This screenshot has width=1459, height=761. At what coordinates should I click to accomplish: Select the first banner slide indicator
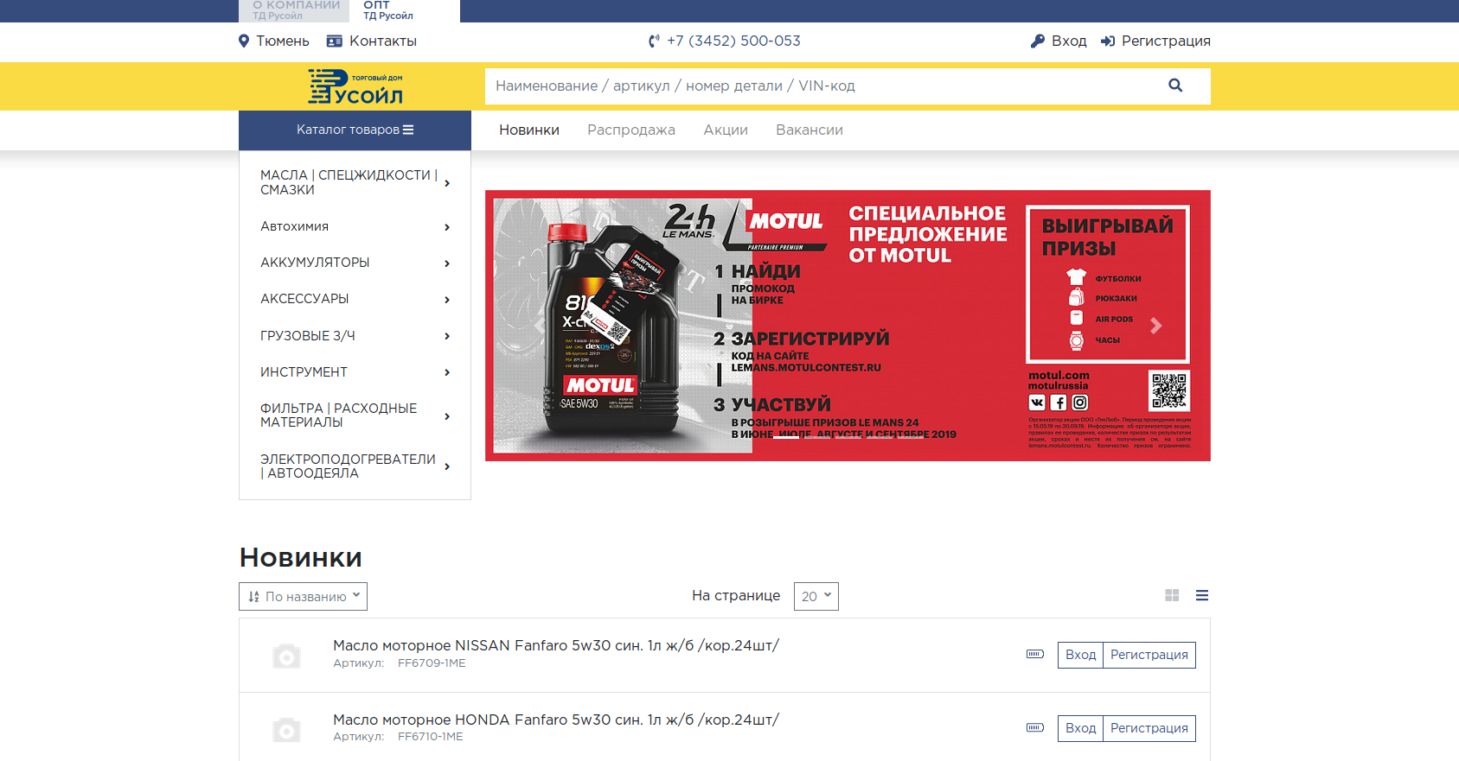[x=785, y=437]
